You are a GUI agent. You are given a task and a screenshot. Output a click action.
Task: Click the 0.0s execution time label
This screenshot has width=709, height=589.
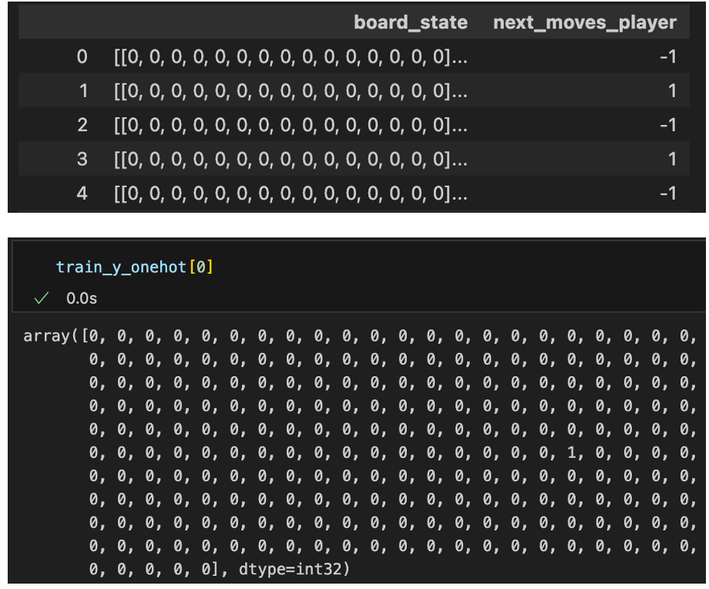[82, 297]
